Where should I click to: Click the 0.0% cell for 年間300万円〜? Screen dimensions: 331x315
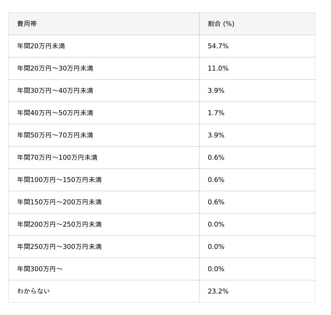pos(216,269)
